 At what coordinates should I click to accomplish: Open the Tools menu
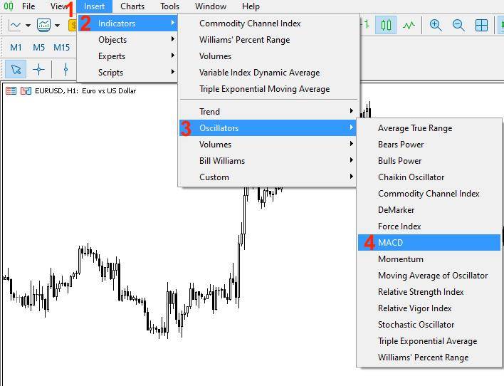click(169, 6)
